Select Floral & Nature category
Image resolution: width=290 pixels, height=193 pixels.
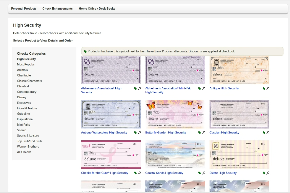pos(27,108)
